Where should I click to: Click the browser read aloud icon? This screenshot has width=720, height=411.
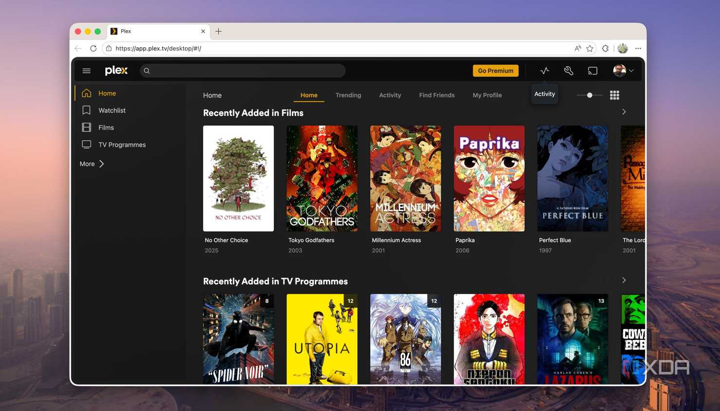(x=578, y=48)
